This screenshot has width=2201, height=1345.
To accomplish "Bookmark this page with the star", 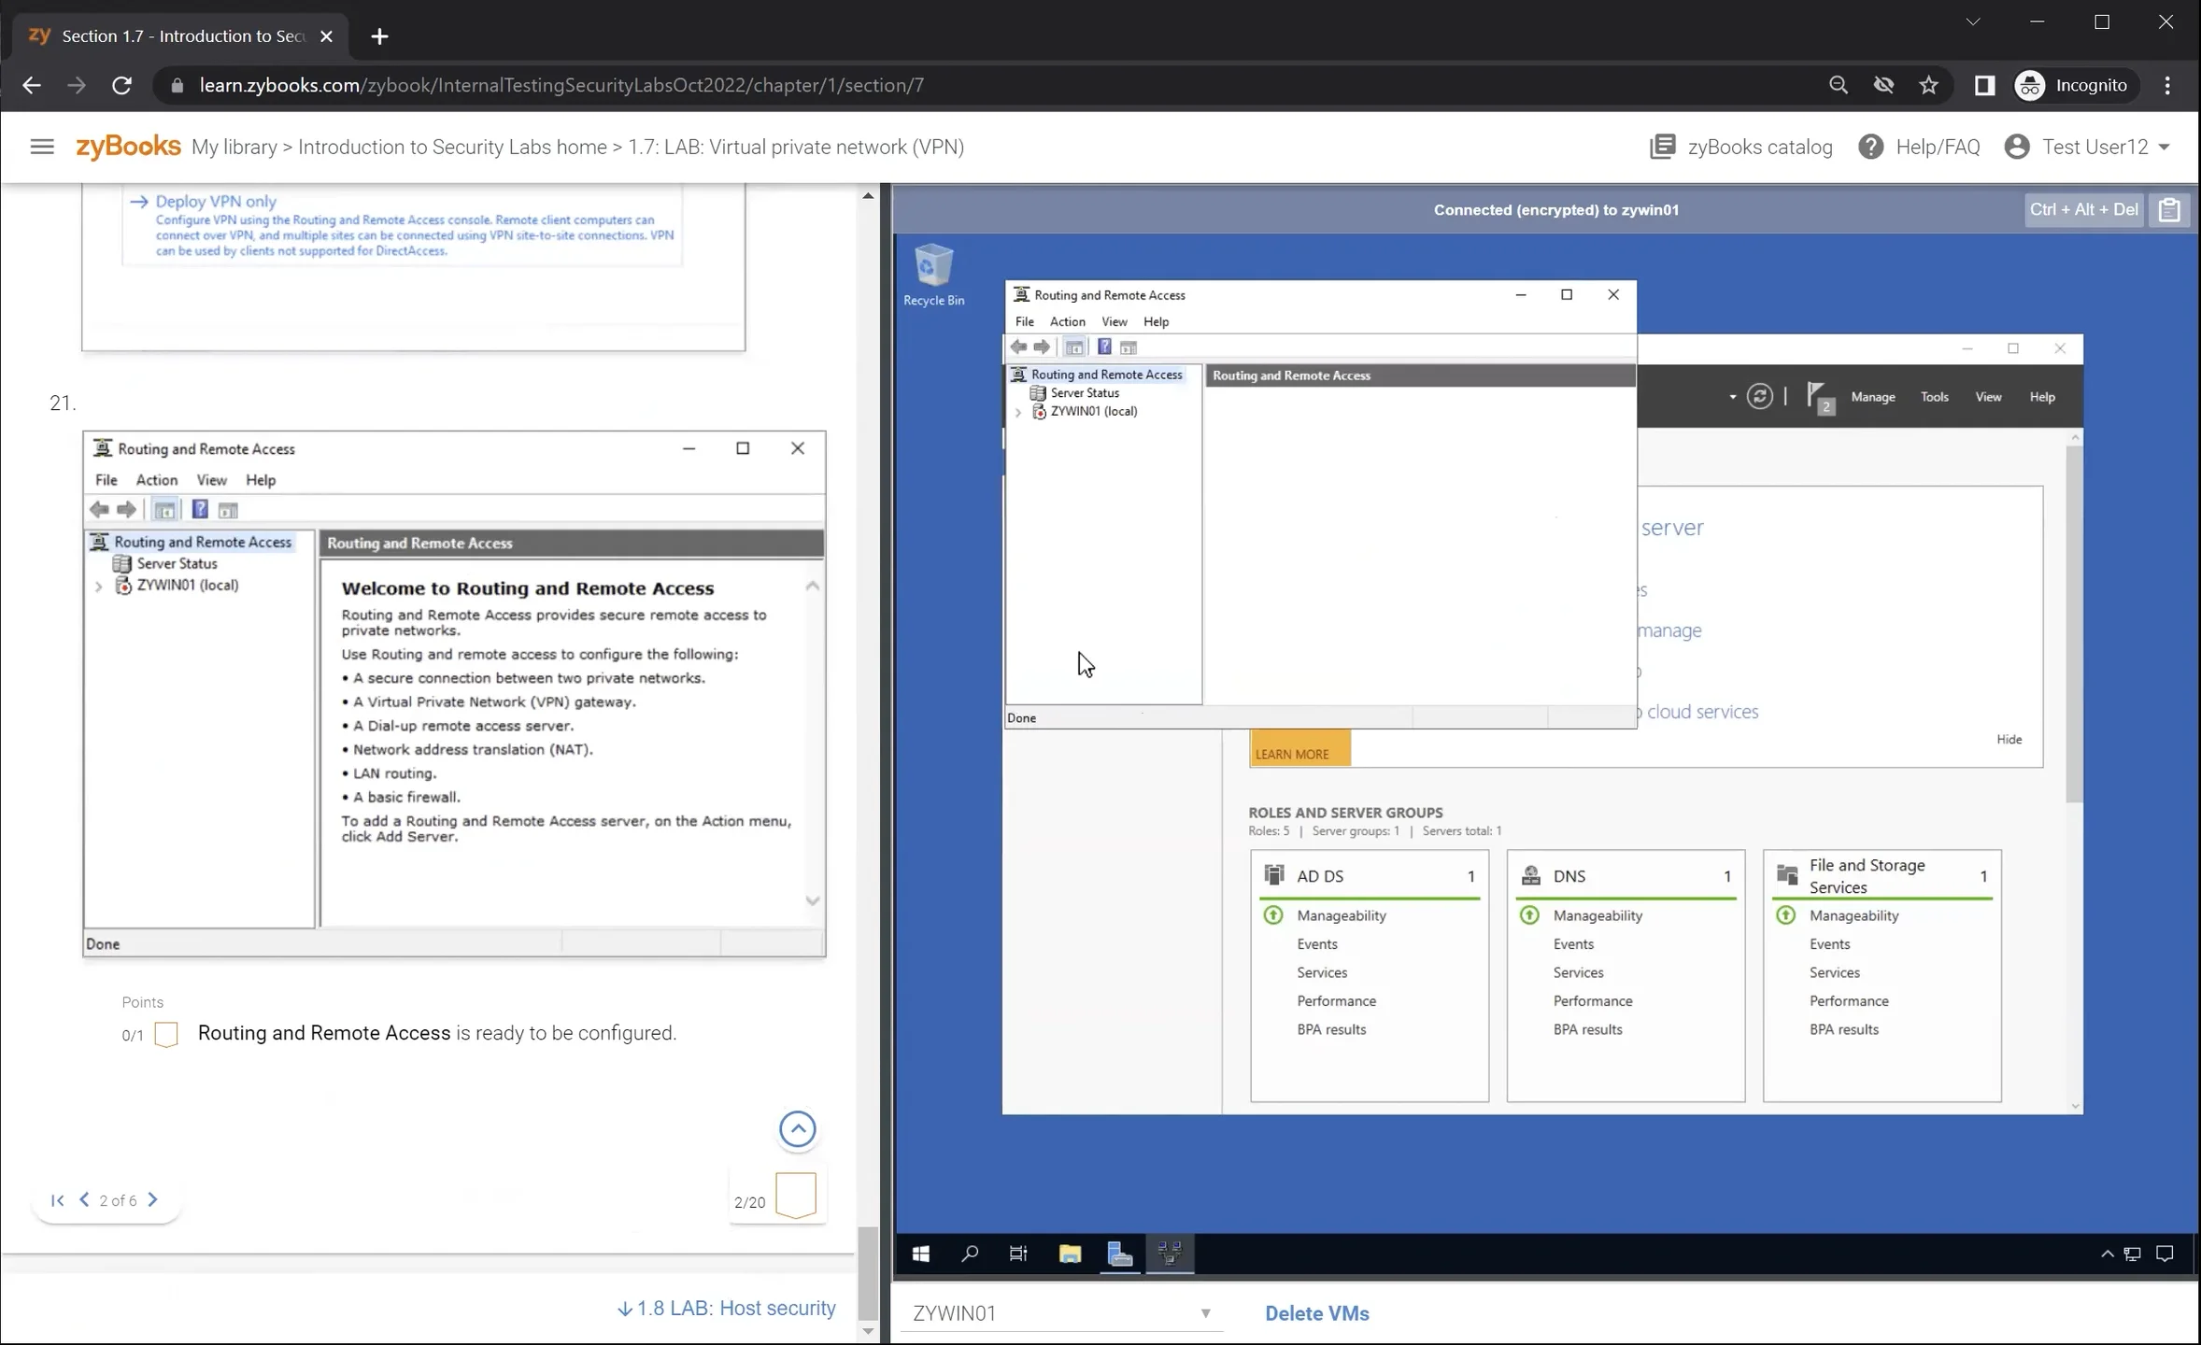I will pos(1928,85).
